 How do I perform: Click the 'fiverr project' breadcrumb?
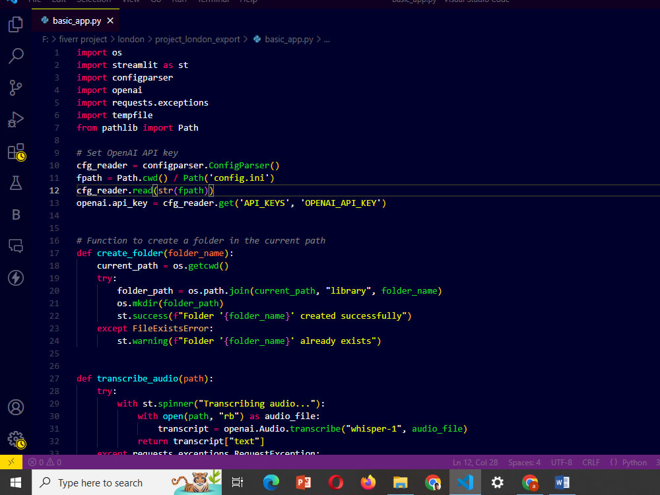click(83, 39)
